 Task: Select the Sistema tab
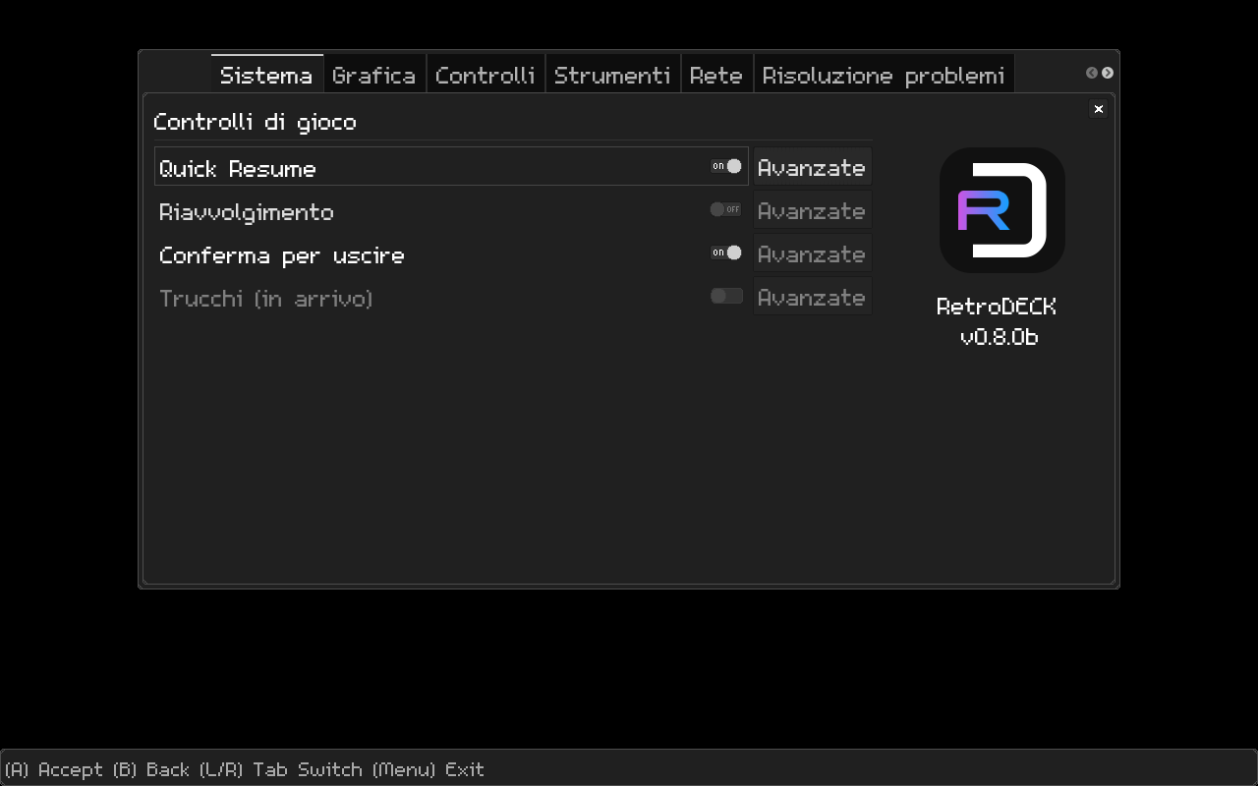[265, 76]
